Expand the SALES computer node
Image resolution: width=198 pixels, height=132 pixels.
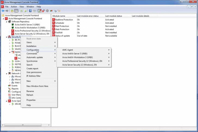click(x=10, y=49)
